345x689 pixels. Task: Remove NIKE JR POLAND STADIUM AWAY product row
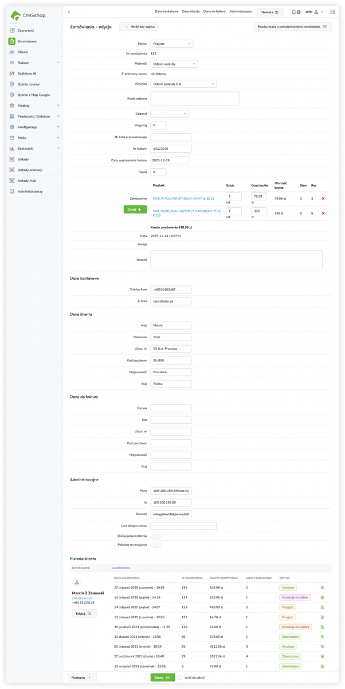pyautogui.click(x=323, y=199)
